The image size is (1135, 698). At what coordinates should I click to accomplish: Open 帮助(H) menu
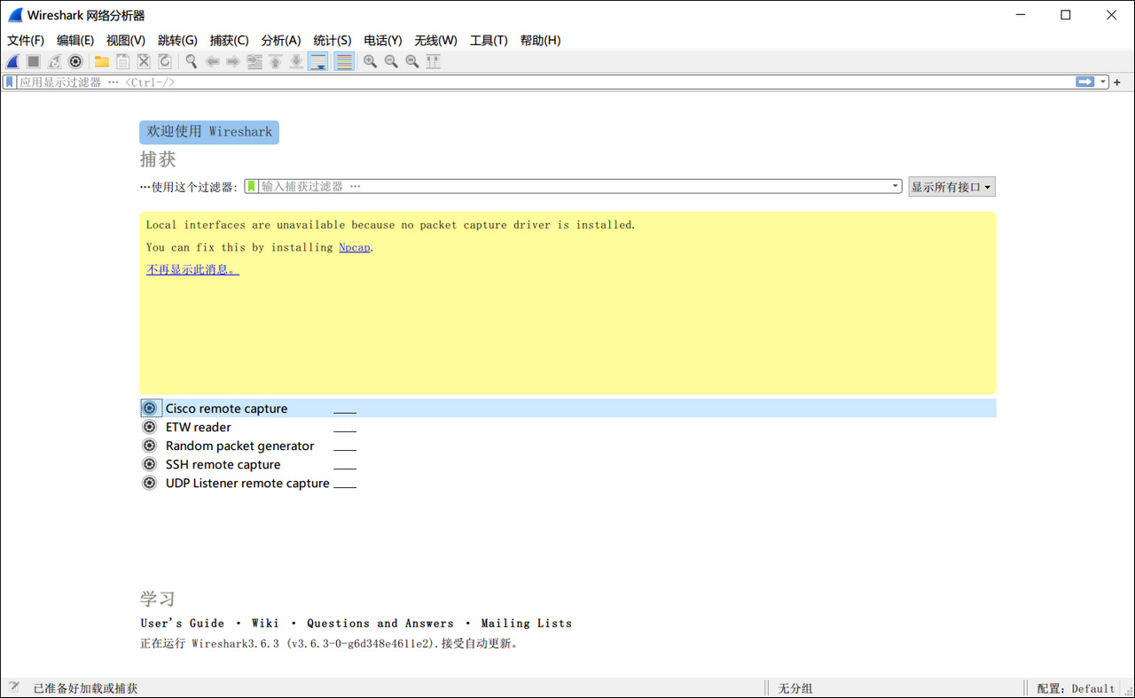coord(540,40)
